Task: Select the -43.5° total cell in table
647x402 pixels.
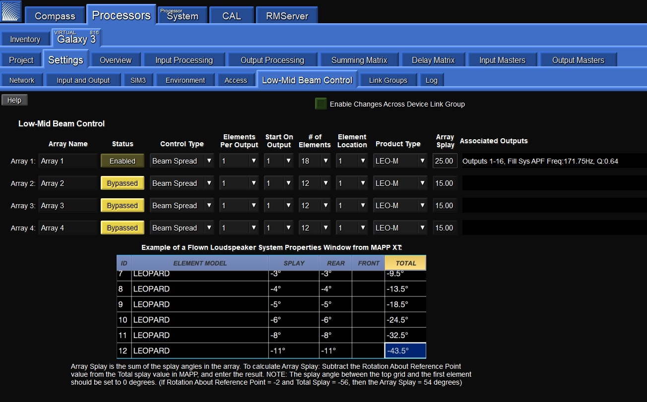Action: 405,350
